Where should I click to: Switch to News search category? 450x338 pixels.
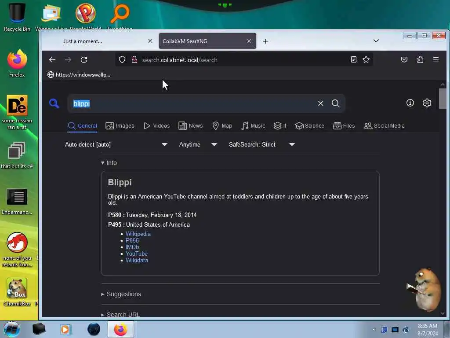191,126
